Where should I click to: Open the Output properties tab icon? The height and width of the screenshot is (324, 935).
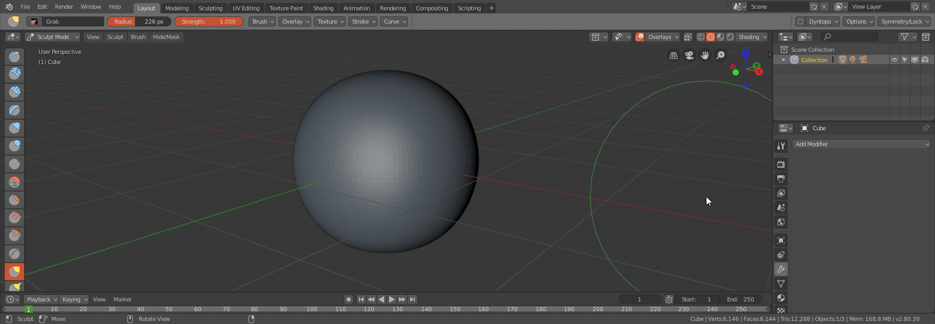pyautogui.click(x=781, y=179)
